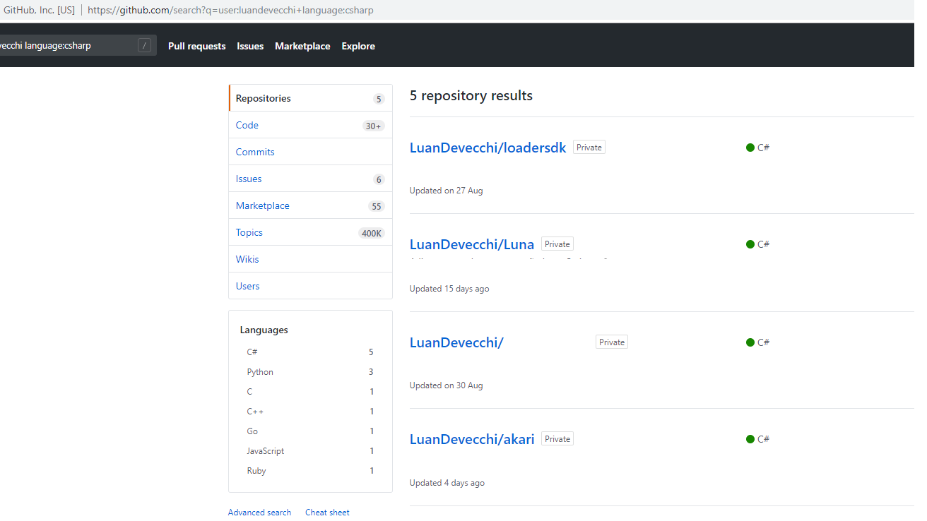Show Wikis search results
Screen dimensions: 927x521
(x=310, y=259)
